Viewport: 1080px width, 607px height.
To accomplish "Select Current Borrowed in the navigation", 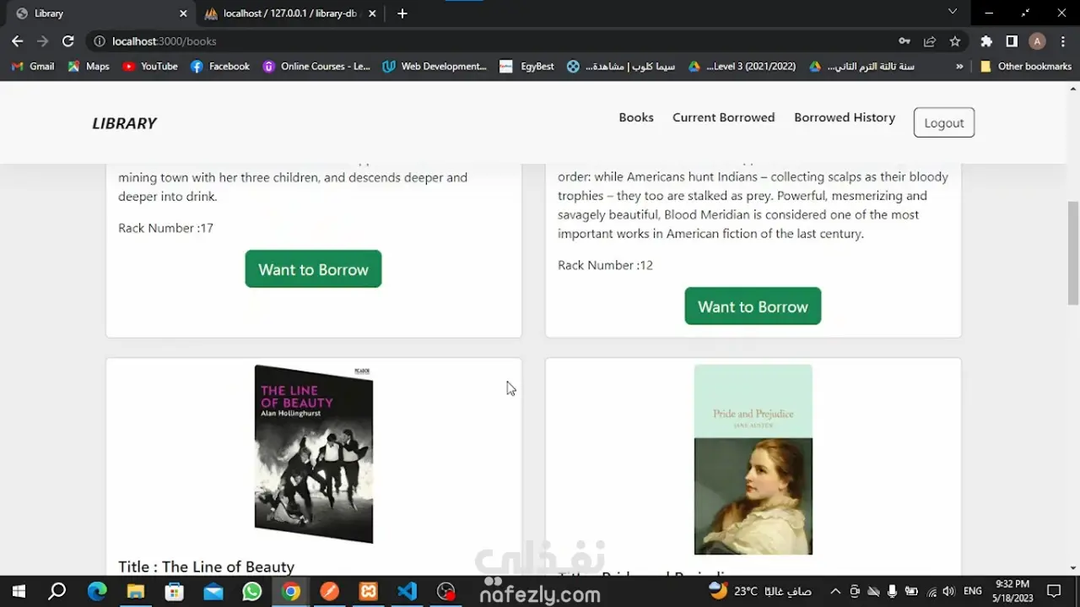I will (x=723, y=117).
